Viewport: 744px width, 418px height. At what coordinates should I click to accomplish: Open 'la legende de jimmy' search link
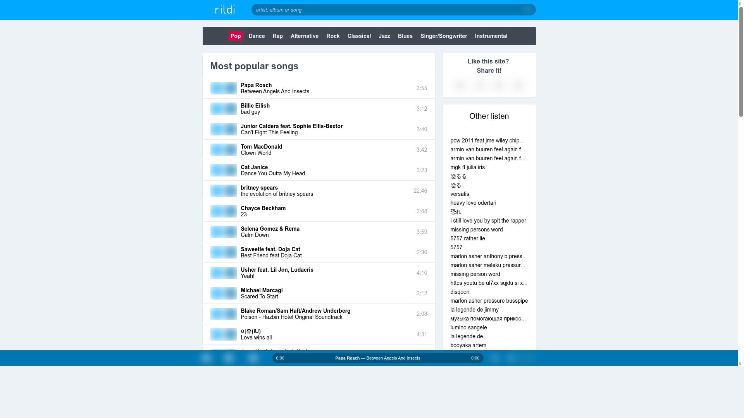pyautogui.click(x=474, y=310)
